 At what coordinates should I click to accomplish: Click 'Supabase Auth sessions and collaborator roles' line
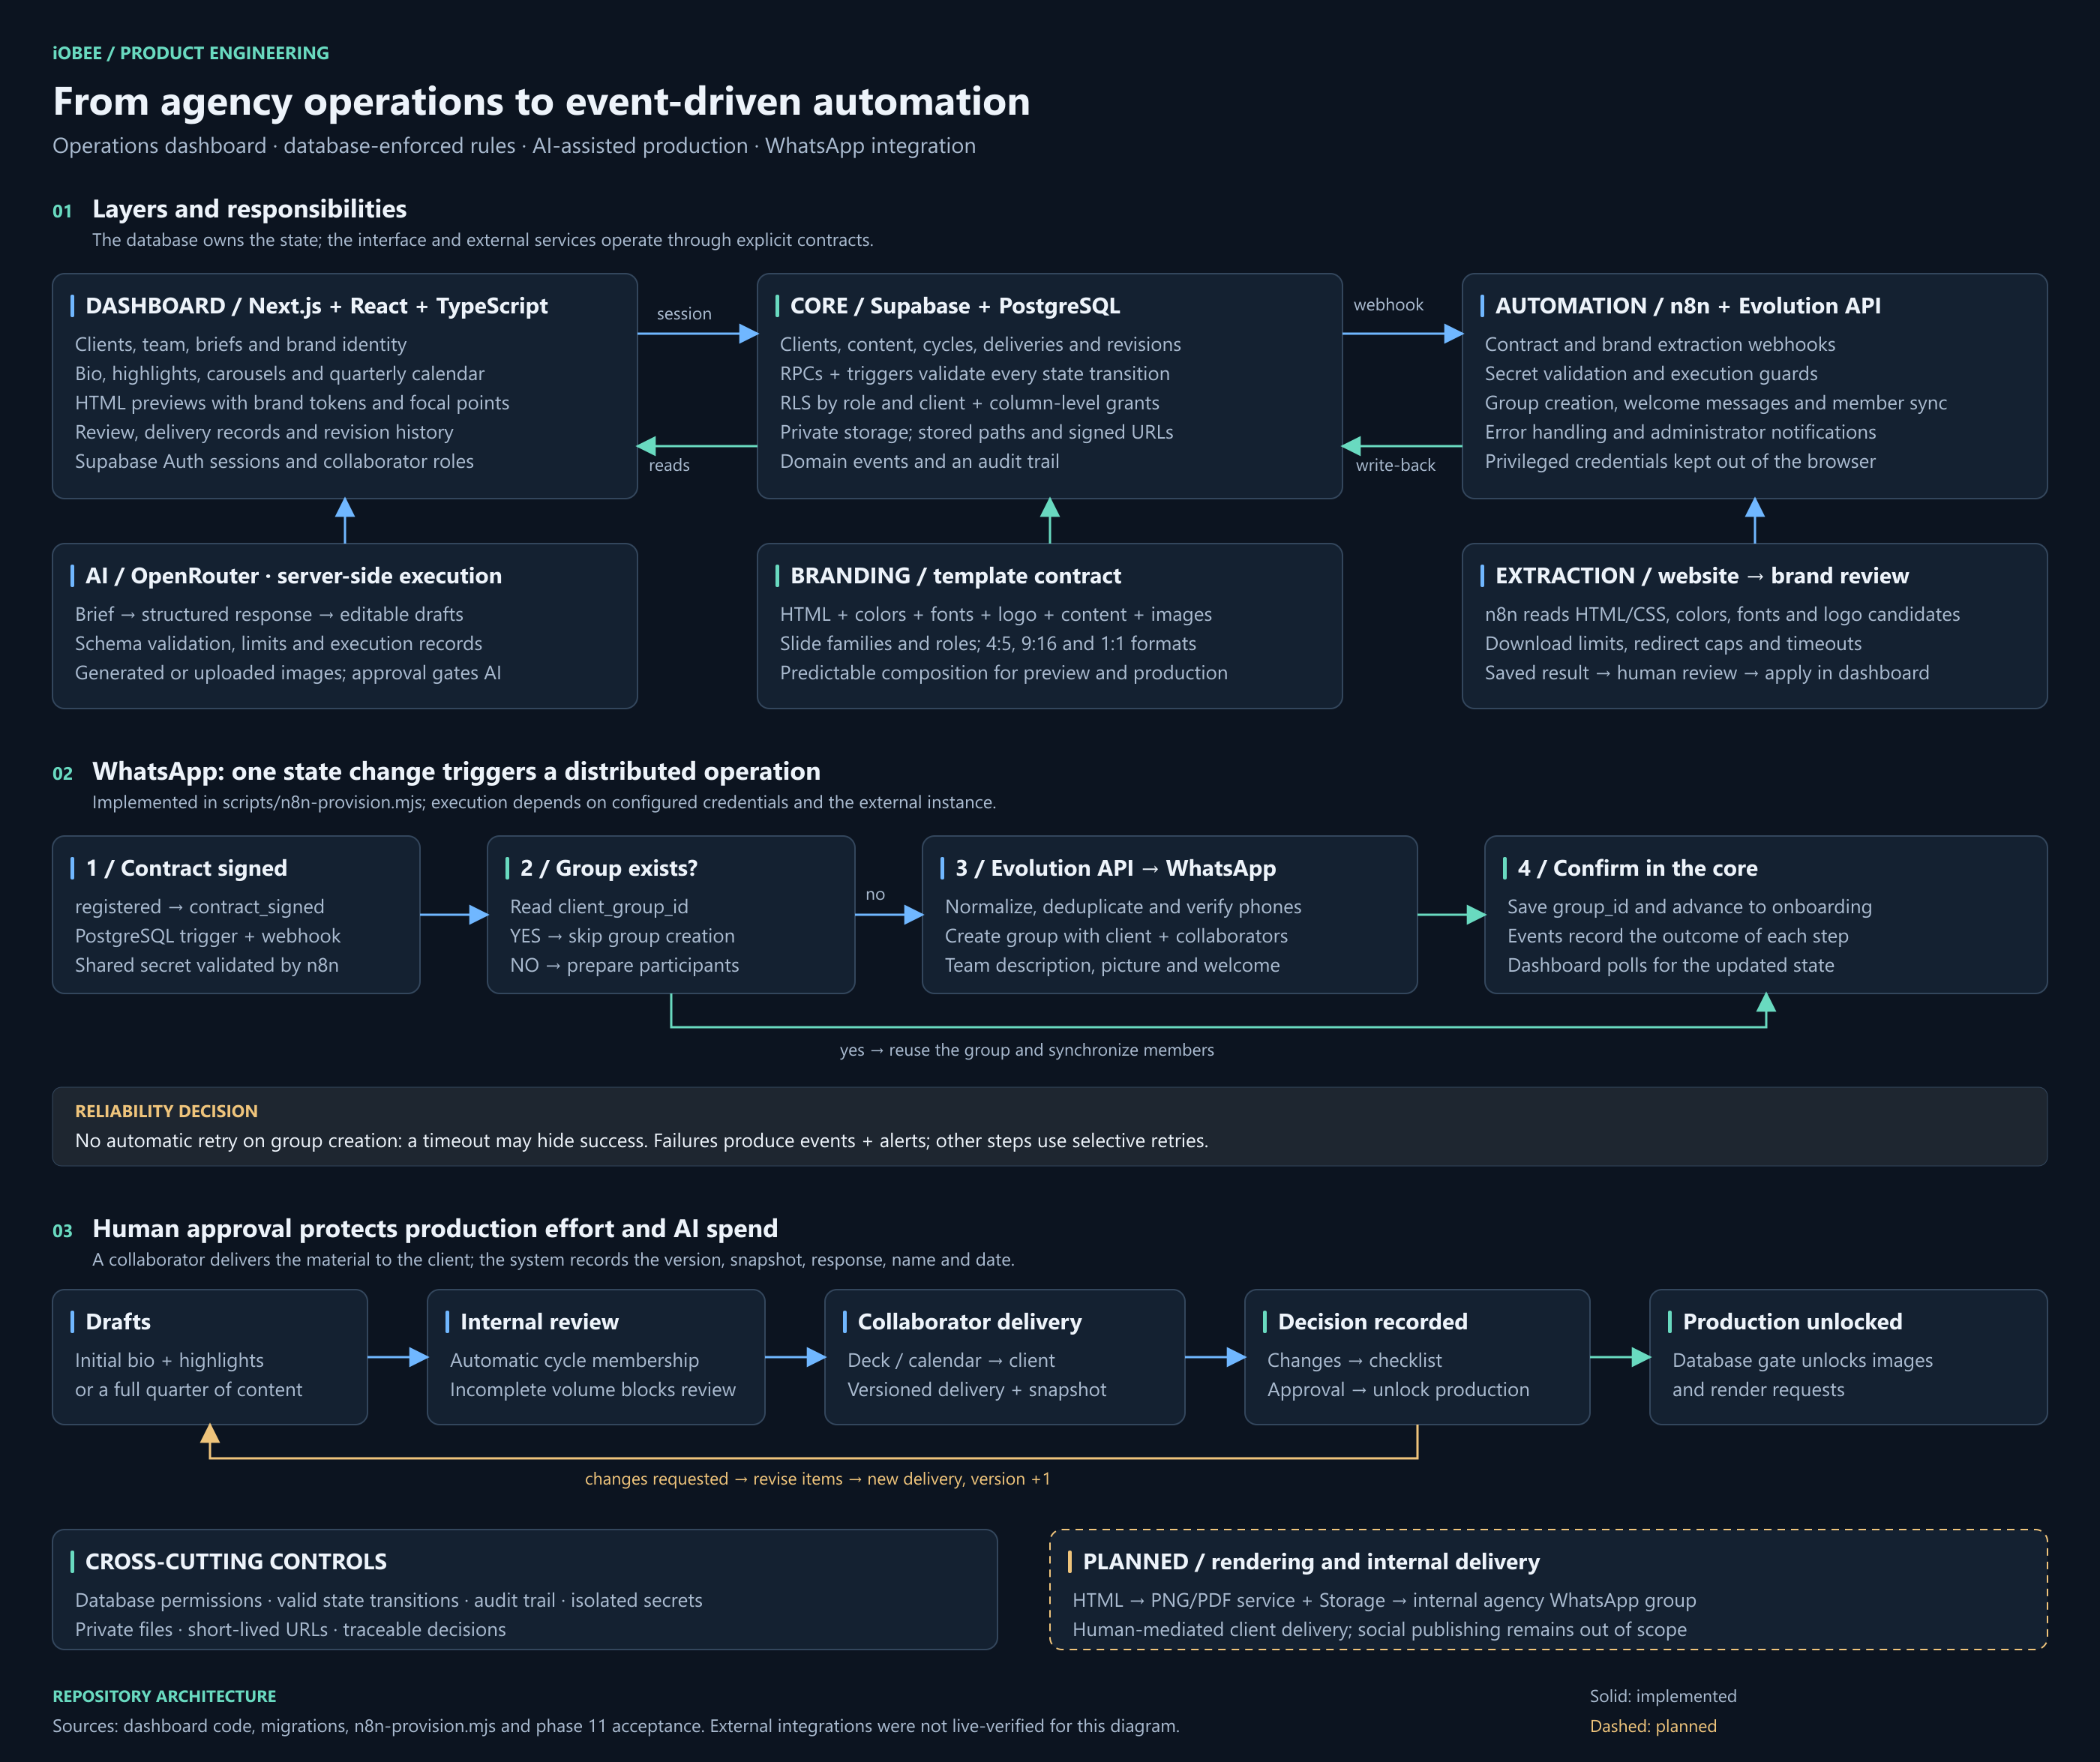coord(274,461)
